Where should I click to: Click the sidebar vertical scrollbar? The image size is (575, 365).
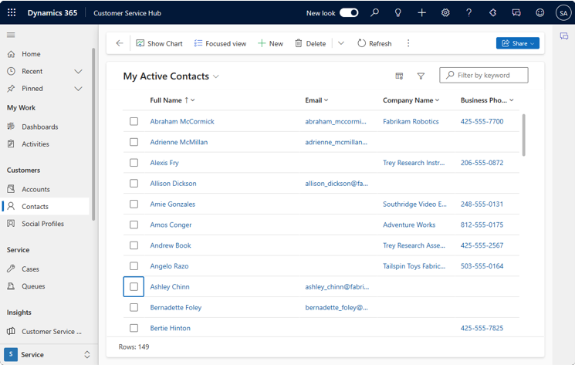tap(93, 134)
